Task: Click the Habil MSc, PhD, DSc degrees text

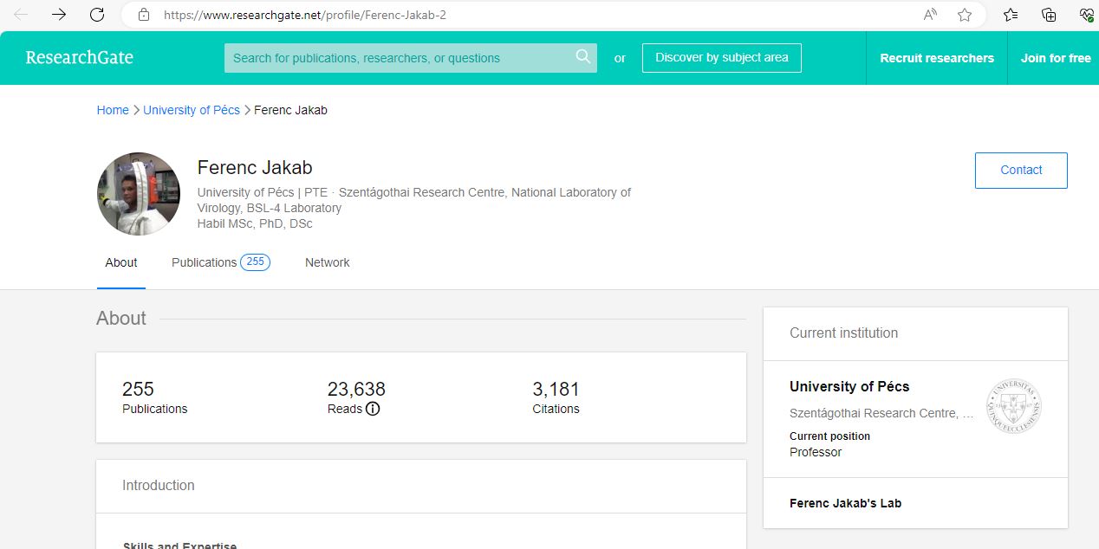Action: tap(255, 223)
